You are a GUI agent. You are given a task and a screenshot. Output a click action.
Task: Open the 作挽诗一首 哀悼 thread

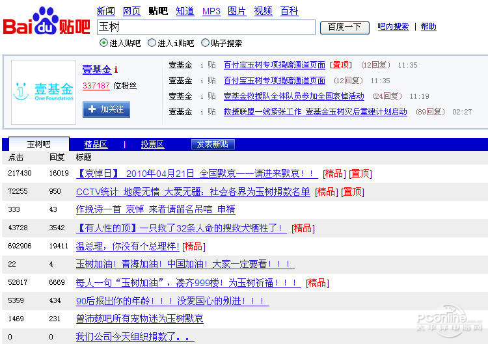click(x=156, y=209)
